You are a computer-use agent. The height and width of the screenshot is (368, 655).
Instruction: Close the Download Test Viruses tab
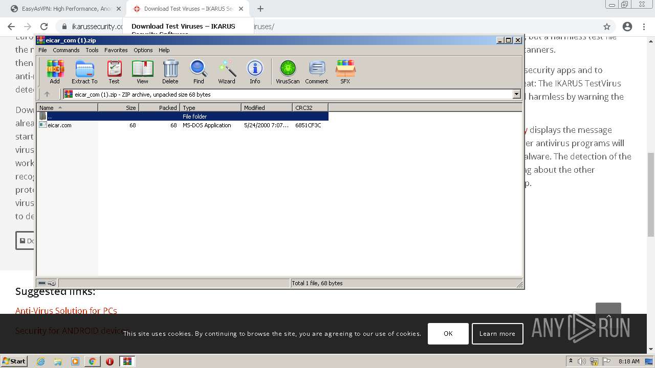[x=241, y=9]
